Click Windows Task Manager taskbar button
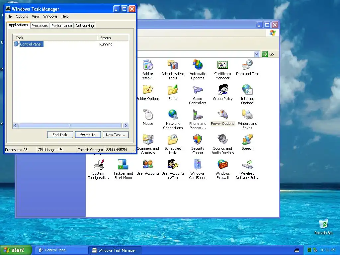 (115, 250)
